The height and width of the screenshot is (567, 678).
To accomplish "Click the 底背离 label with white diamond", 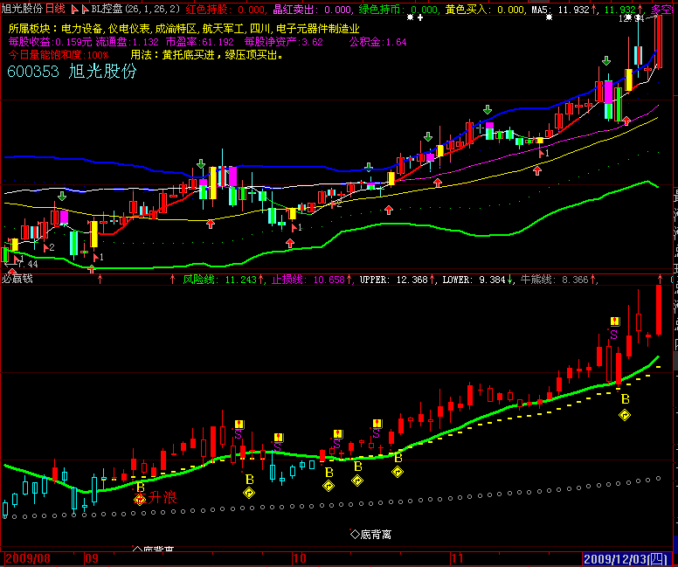I will pos(371,535).
